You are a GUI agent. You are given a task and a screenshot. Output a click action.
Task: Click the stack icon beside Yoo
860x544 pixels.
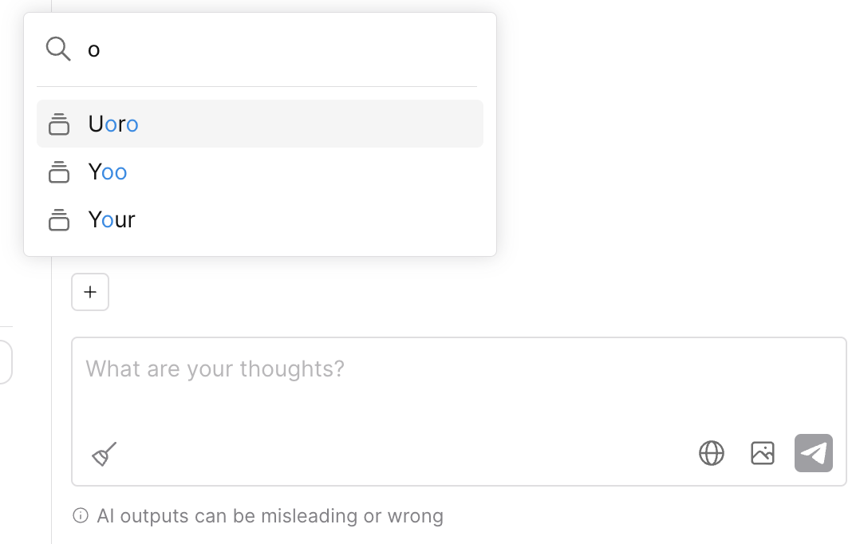pyautogui.click(x=59, y=172)
